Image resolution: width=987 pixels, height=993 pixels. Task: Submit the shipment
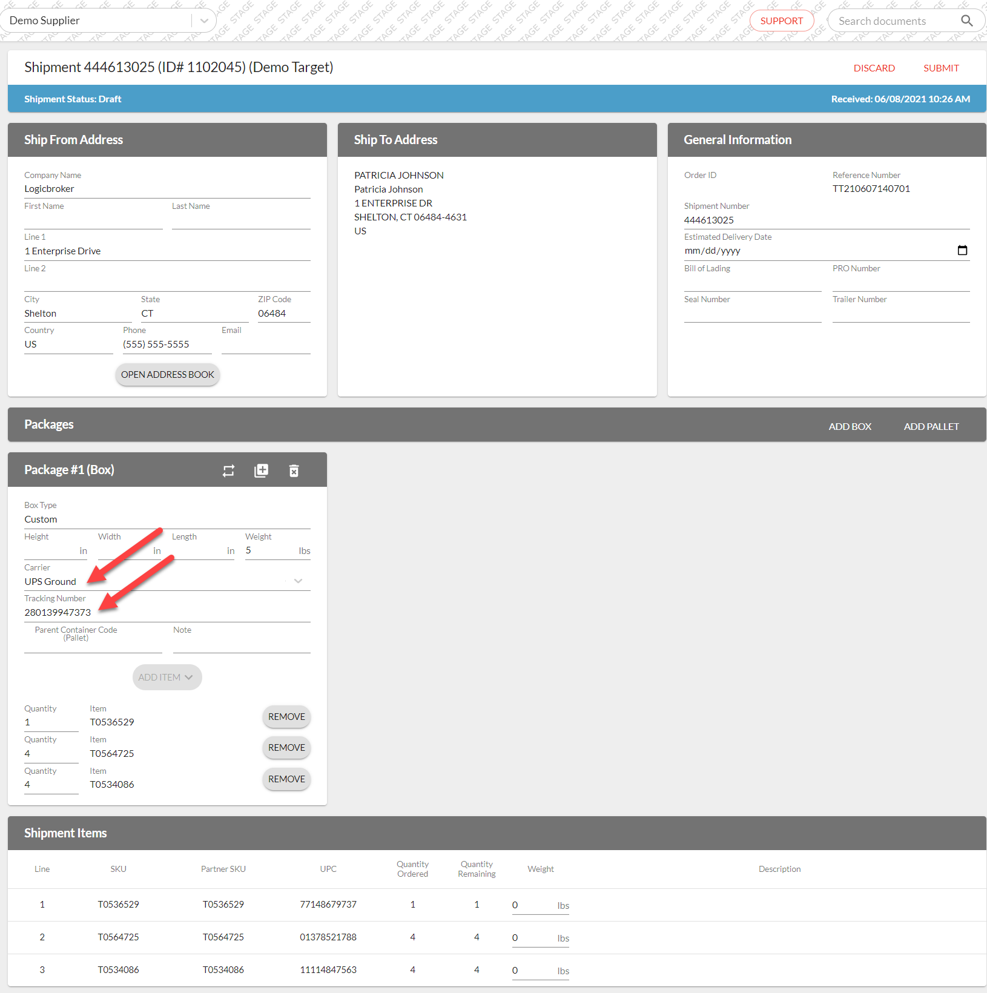pyautogui.click(x=940, y=68)
